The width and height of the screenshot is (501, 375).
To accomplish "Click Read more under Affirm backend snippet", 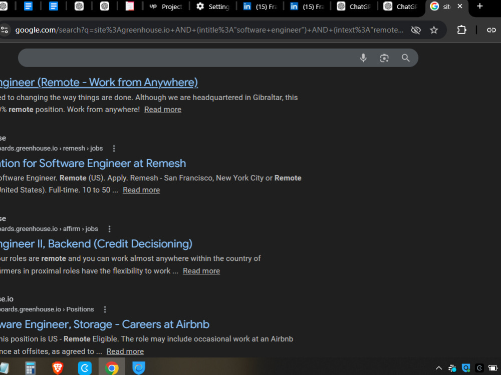I will [201, 271].
